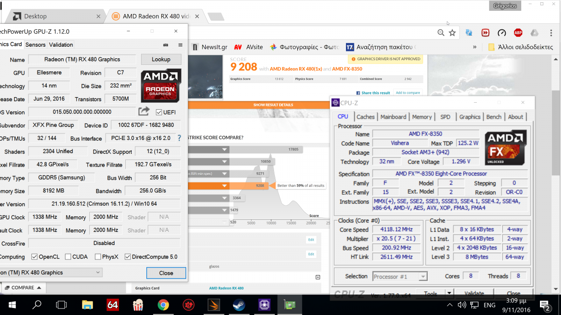This screenshot has width=561, height=315.
Task: Show hidden bookmarks with the » chevron
Action: [x=475, y=47]
